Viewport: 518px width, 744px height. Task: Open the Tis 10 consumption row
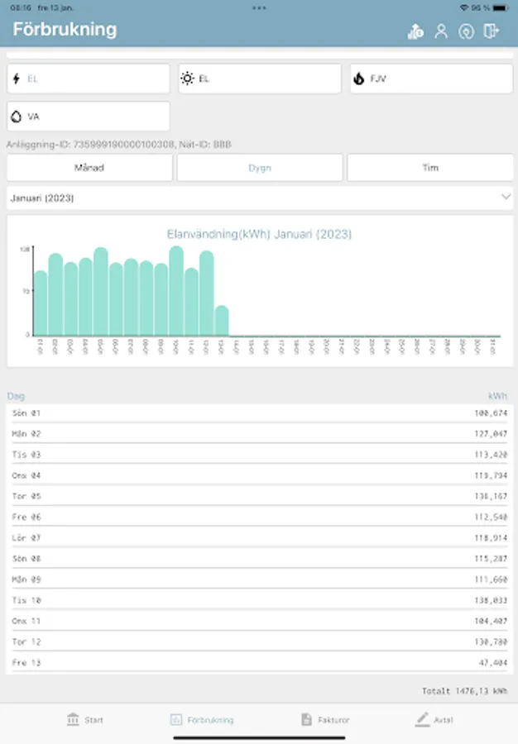[260, 600]
